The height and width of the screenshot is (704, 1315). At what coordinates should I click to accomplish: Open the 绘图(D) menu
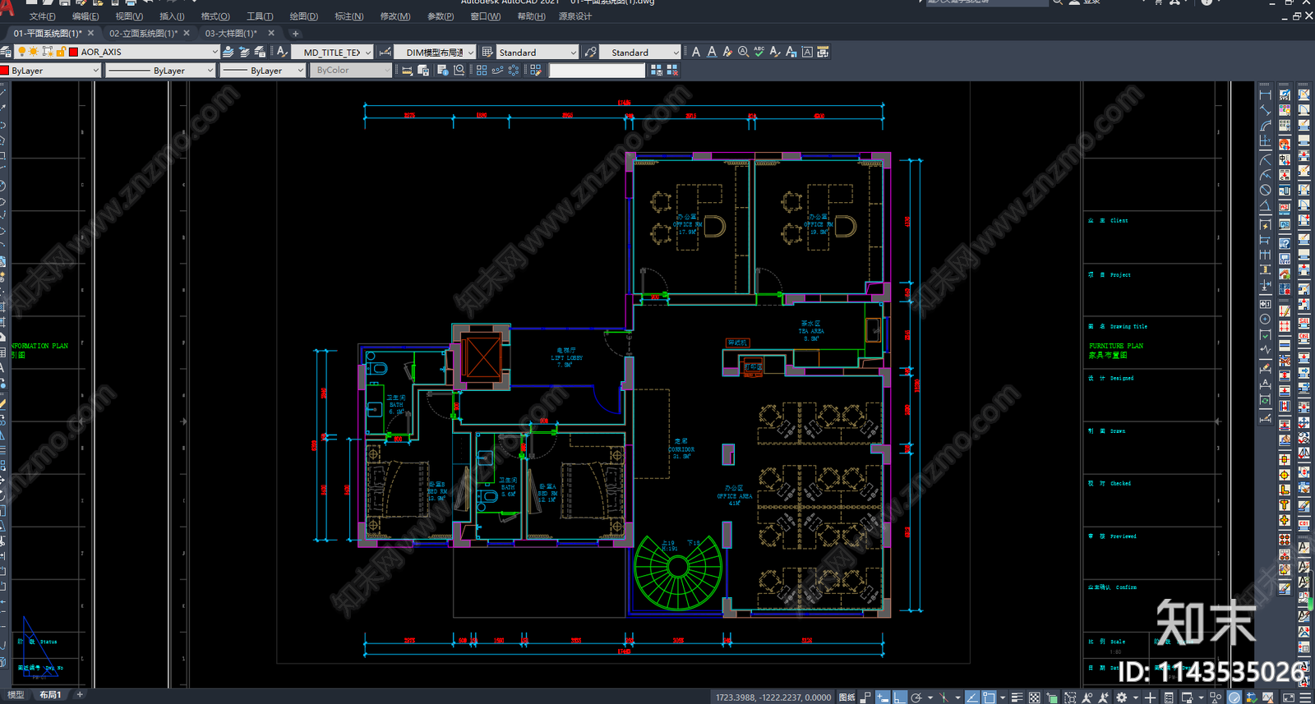(303, 16)
